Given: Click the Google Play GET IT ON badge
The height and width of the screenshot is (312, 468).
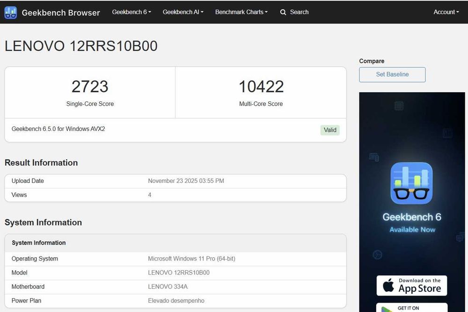Looking at the screenshot, I should (411, 307).
